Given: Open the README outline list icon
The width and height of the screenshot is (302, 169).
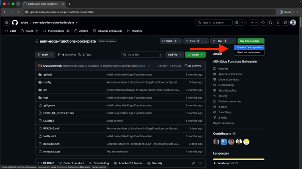Looking at the screenshot, I should tap(201, 163).
